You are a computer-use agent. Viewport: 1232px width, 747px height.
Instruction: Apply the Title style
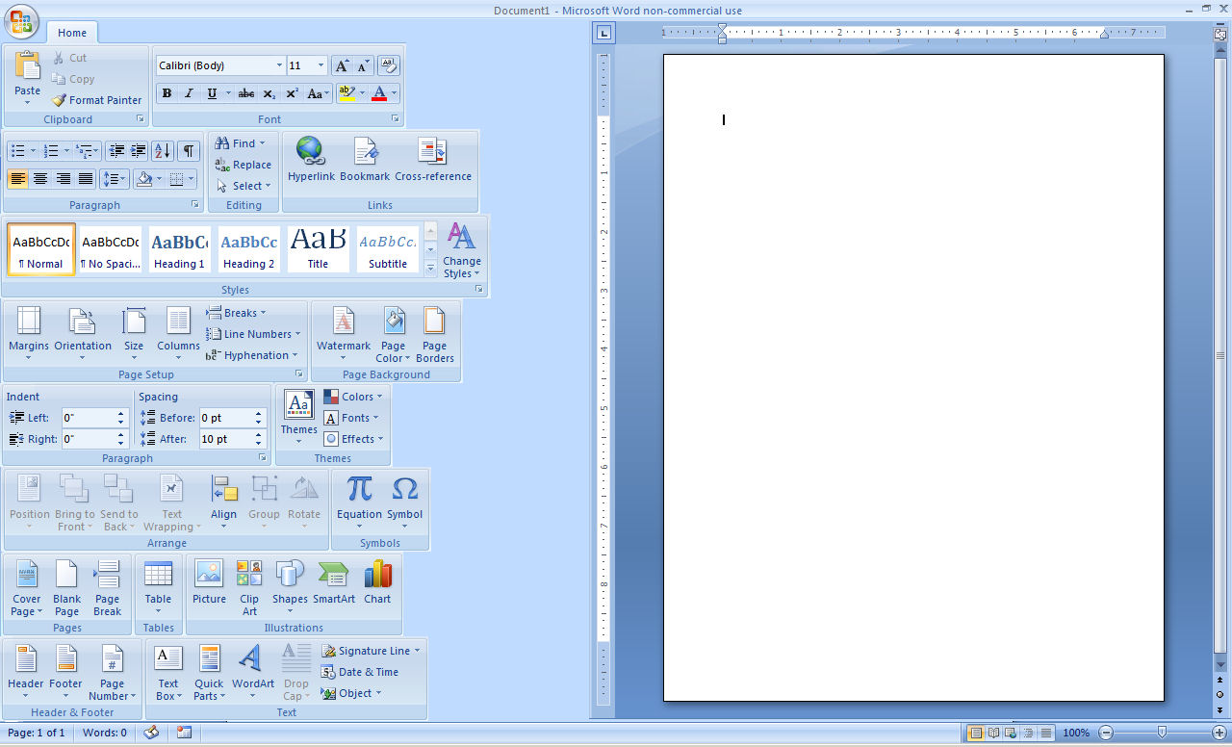click(318, 249)
